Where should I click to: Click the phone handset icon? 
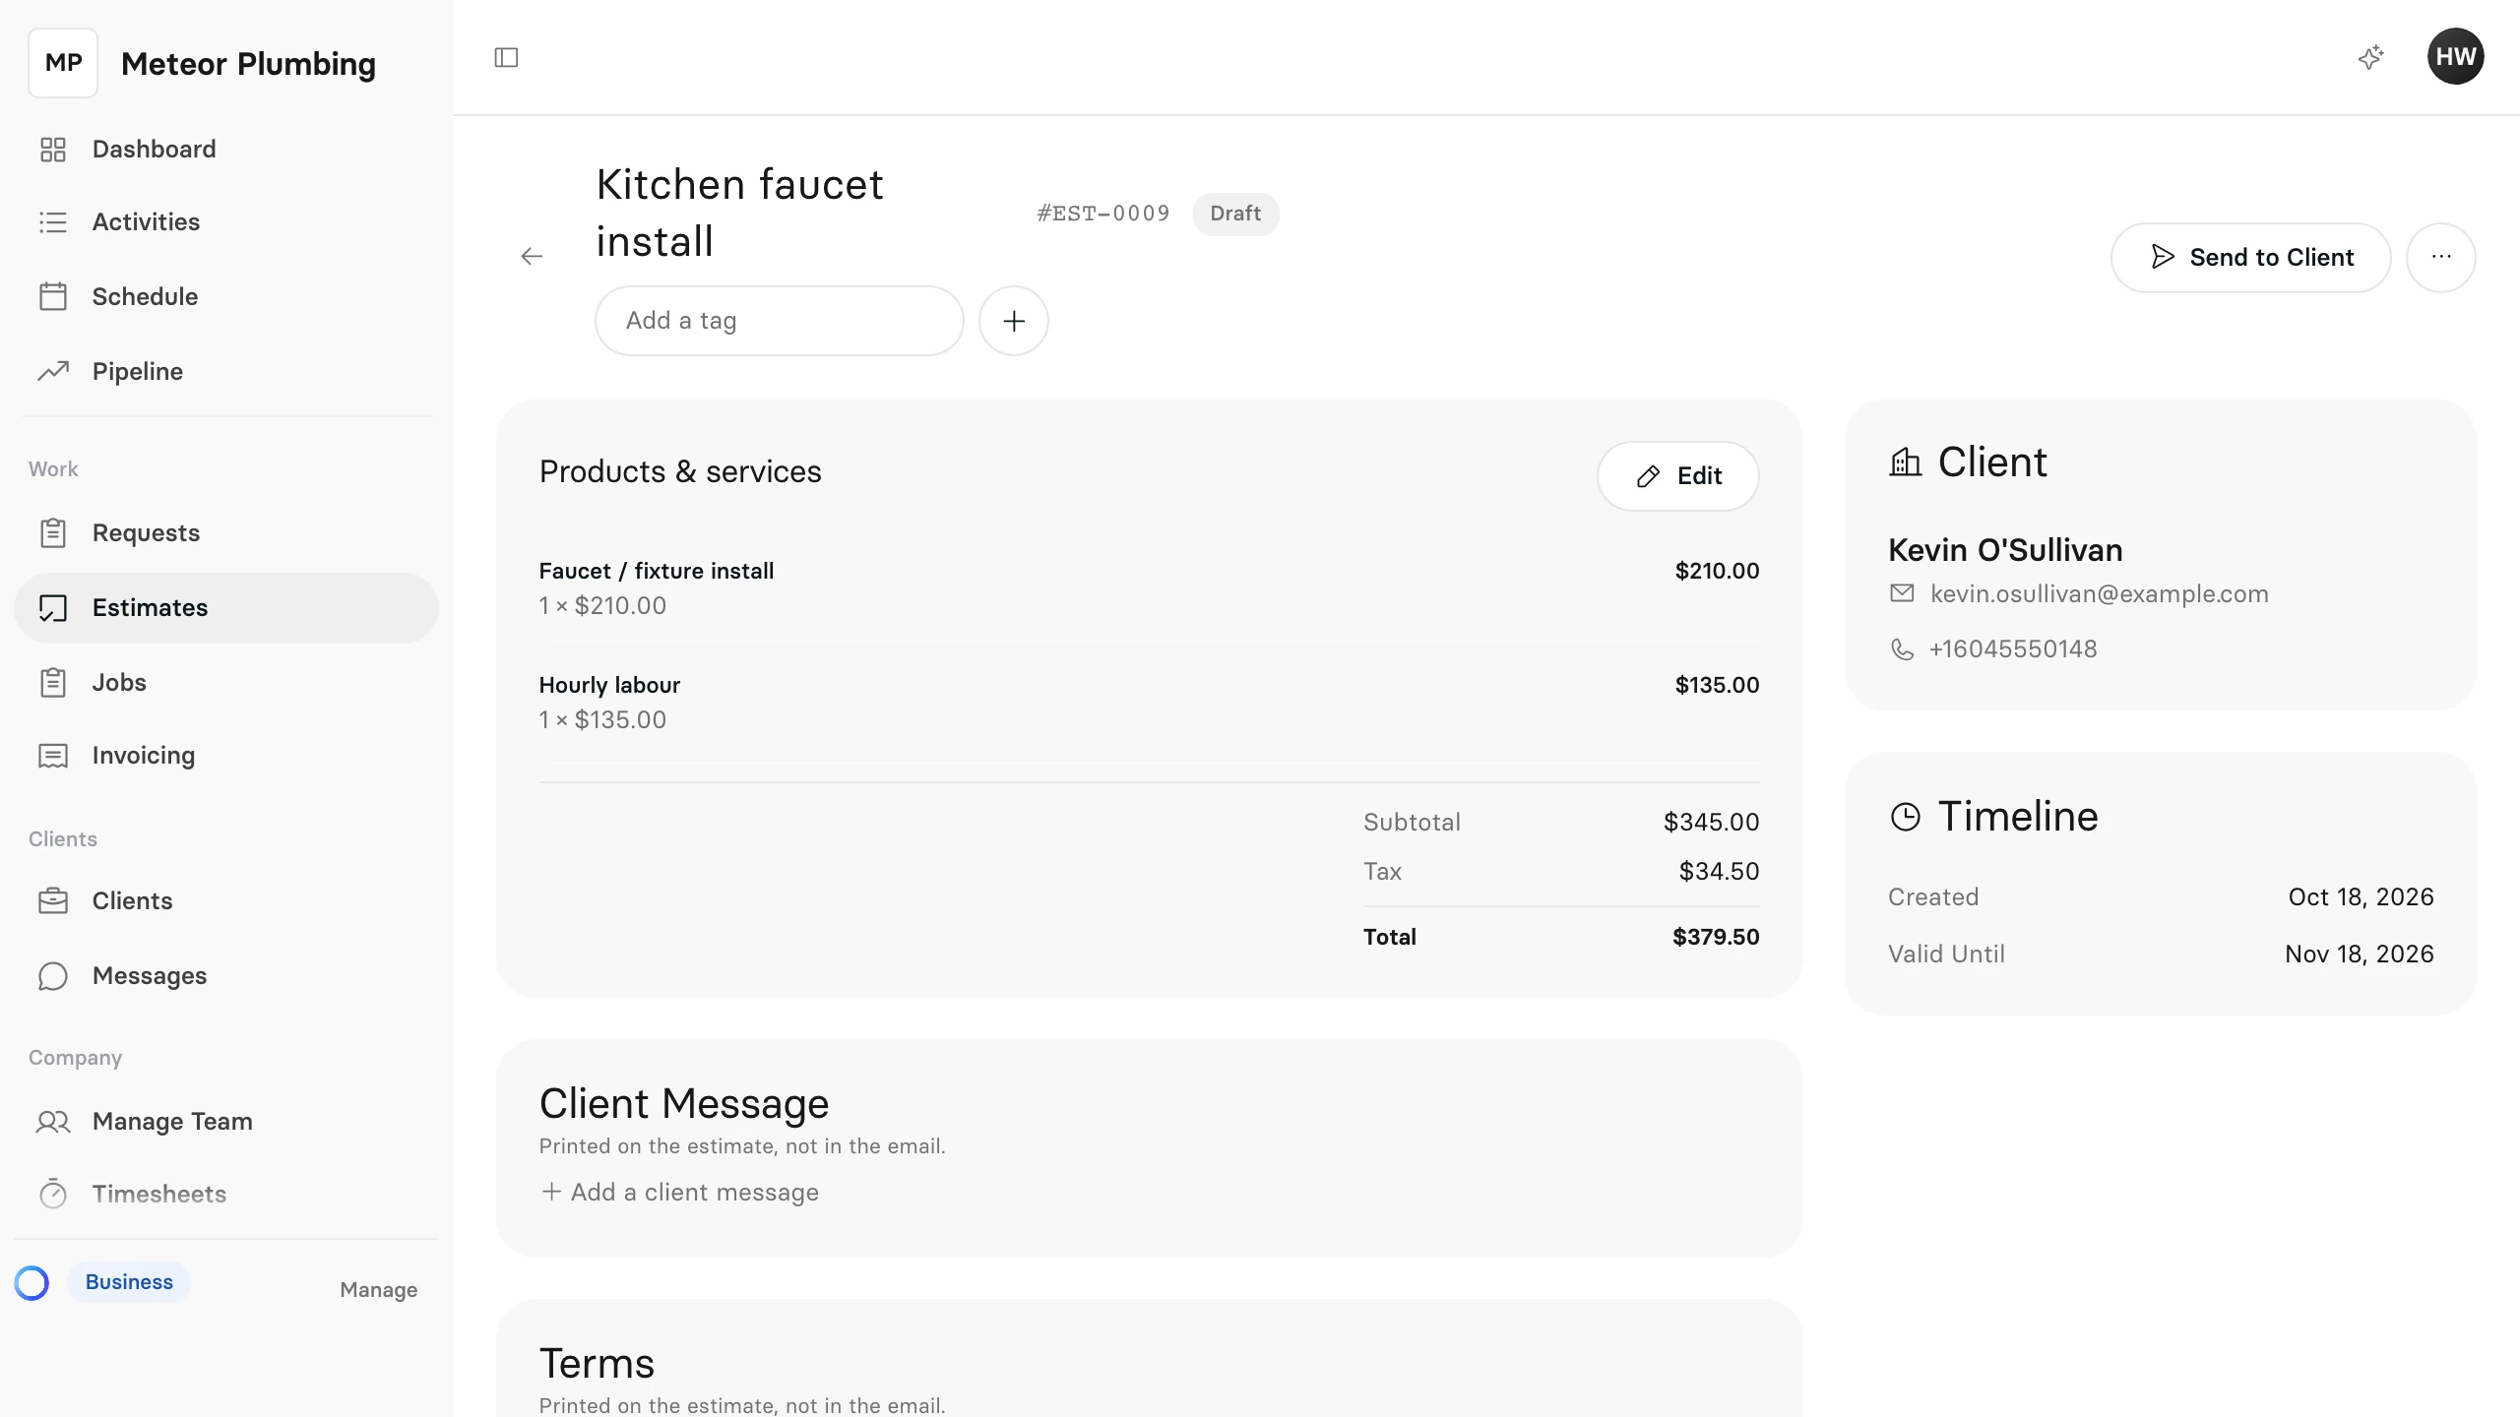1902,649
